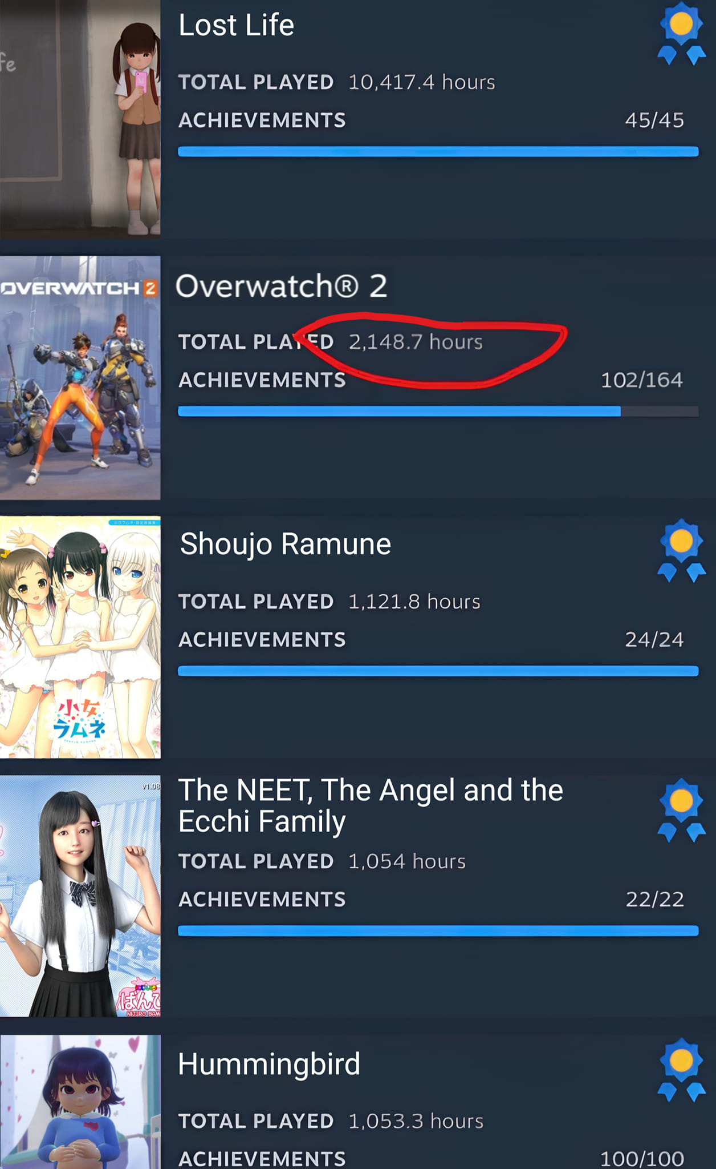Select the Shoujo Ramune title text
Screen dimensions: 716x1169
(286, 545)
